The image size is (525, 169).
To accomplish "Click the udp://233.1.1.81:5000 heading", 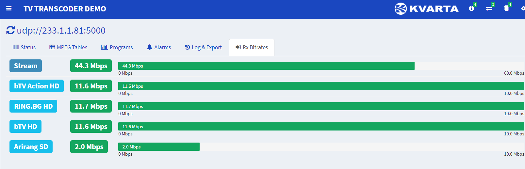I will 61,30.
